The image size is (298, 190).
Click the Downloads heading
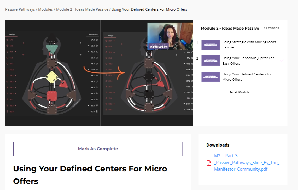218,145
